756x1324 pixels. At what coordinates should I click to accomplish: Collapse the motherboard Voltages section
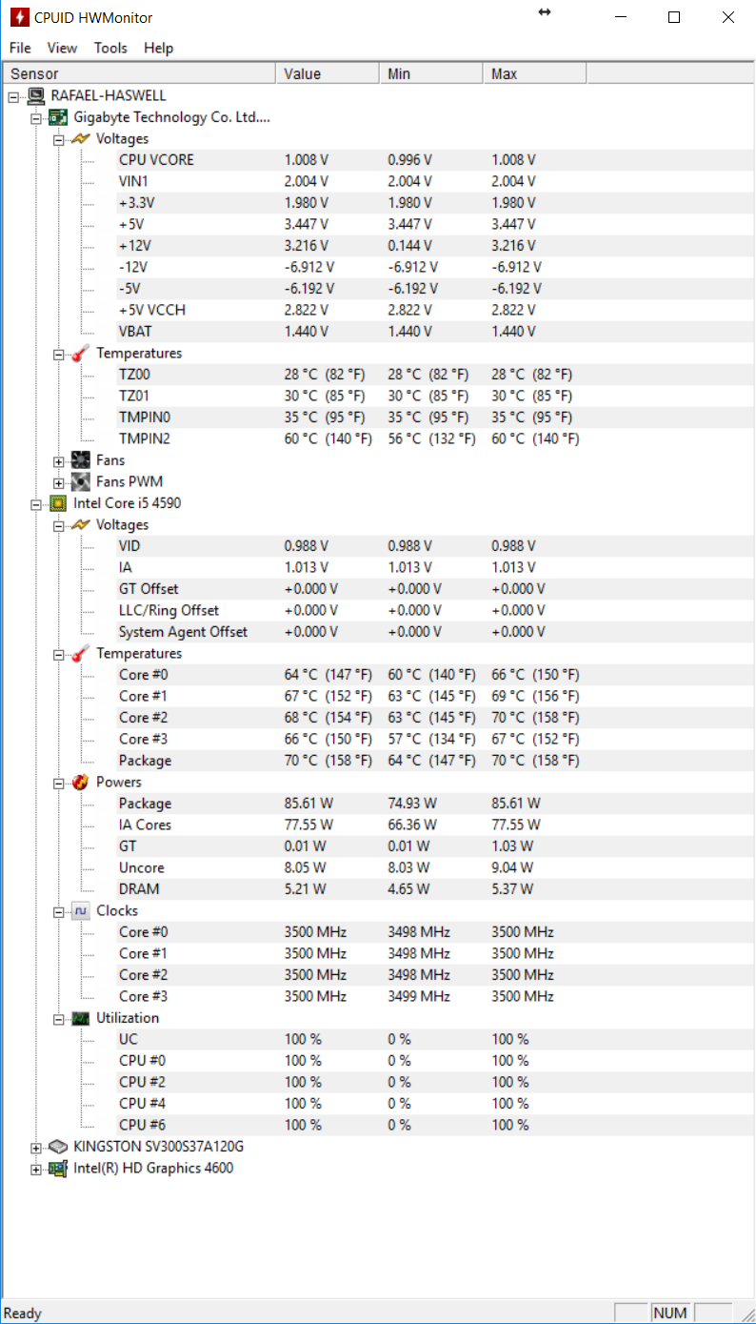click(x=59, y=139)
